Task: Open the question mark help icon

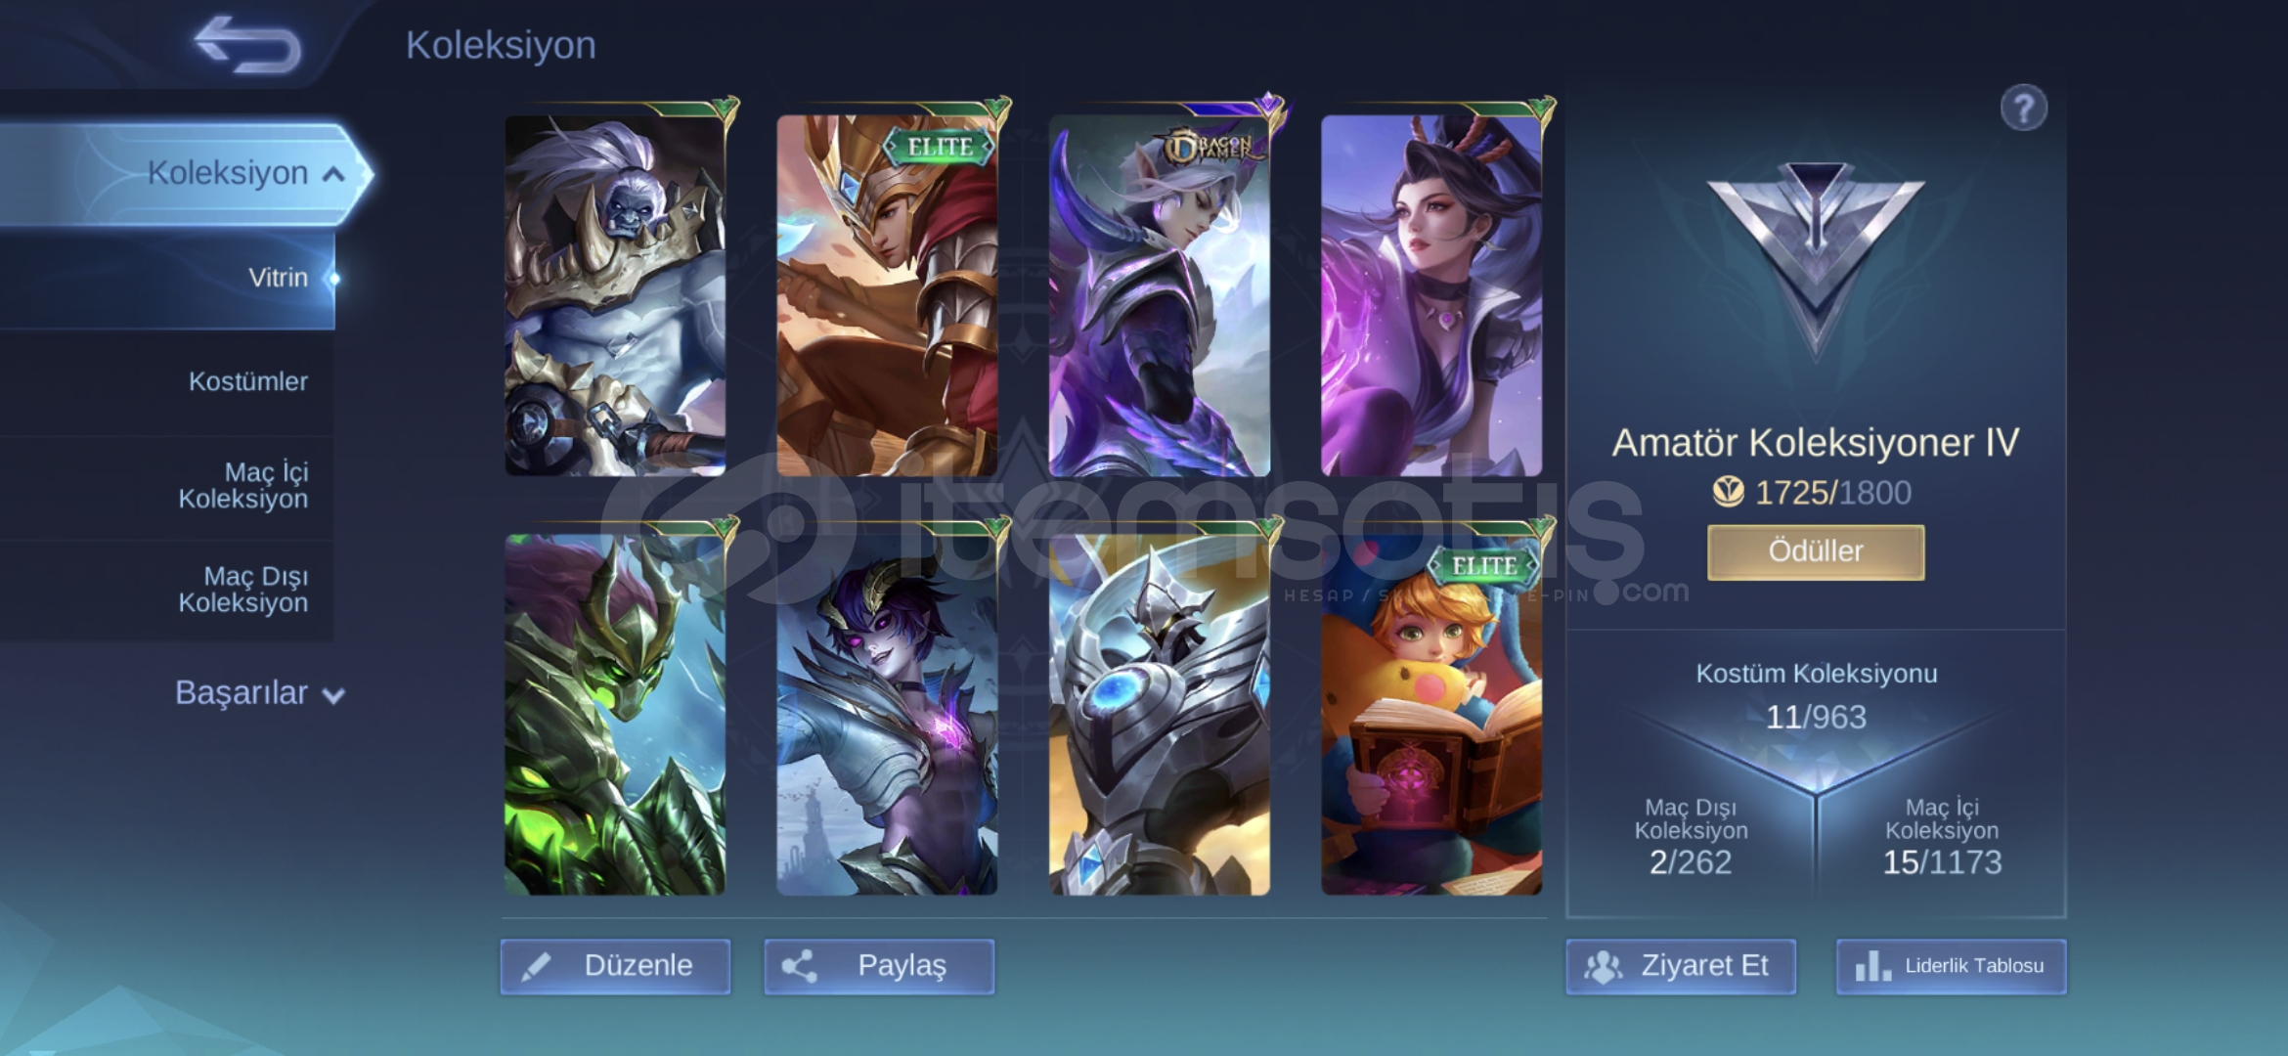Action: pyautogui.click(x=2023, y=108)
